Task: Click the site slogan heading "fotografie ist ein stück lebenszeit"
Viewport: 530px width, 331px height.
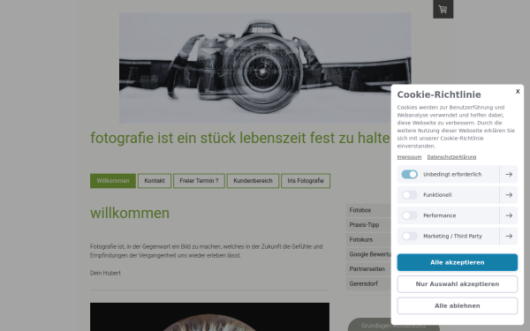Action: click(240, 139)
